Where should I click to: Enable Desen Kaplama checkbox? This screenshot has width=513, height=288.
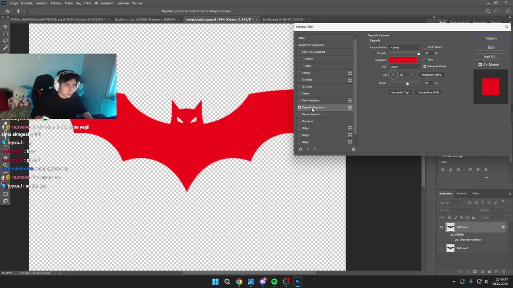[x=299, y=114]
